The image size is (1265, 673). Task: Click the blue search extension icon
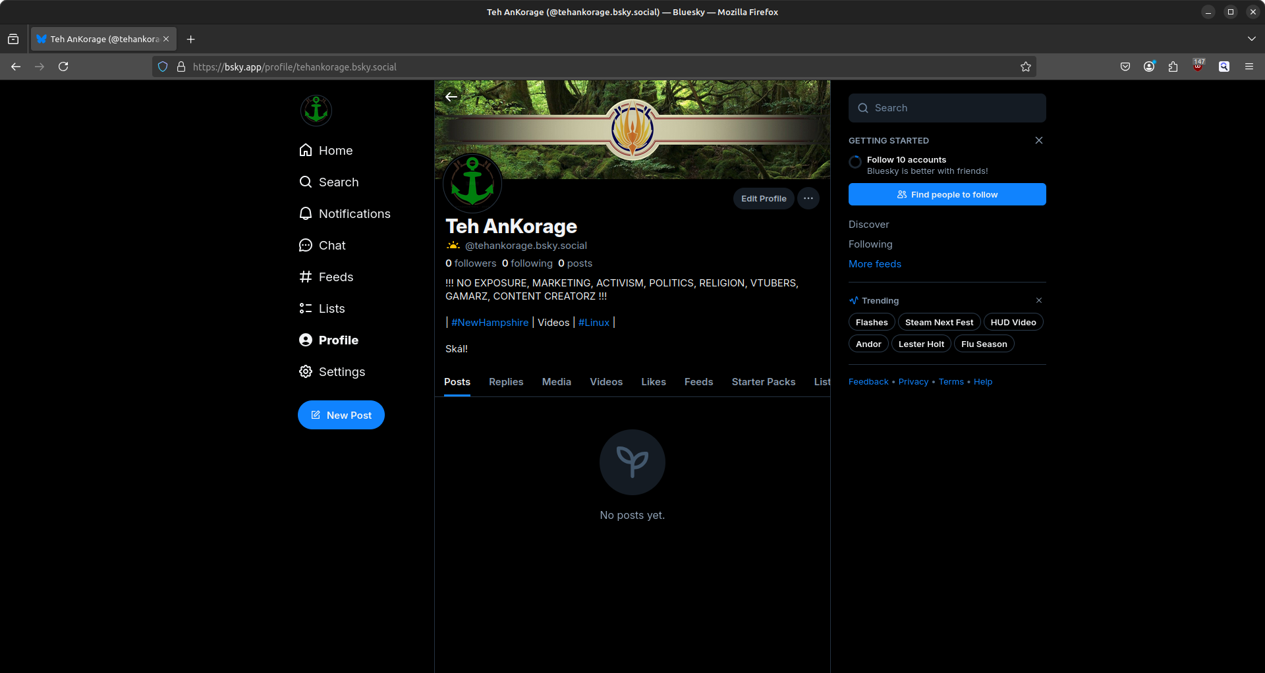[x=1224, y=67]
